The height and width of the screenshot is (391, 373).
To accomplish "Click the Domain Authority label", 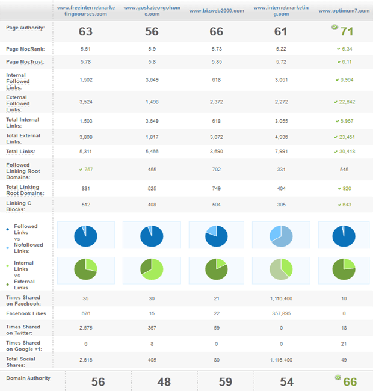I will pos(28,378).
